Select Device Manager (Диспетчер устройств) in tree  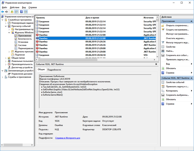tap(22, 67)
